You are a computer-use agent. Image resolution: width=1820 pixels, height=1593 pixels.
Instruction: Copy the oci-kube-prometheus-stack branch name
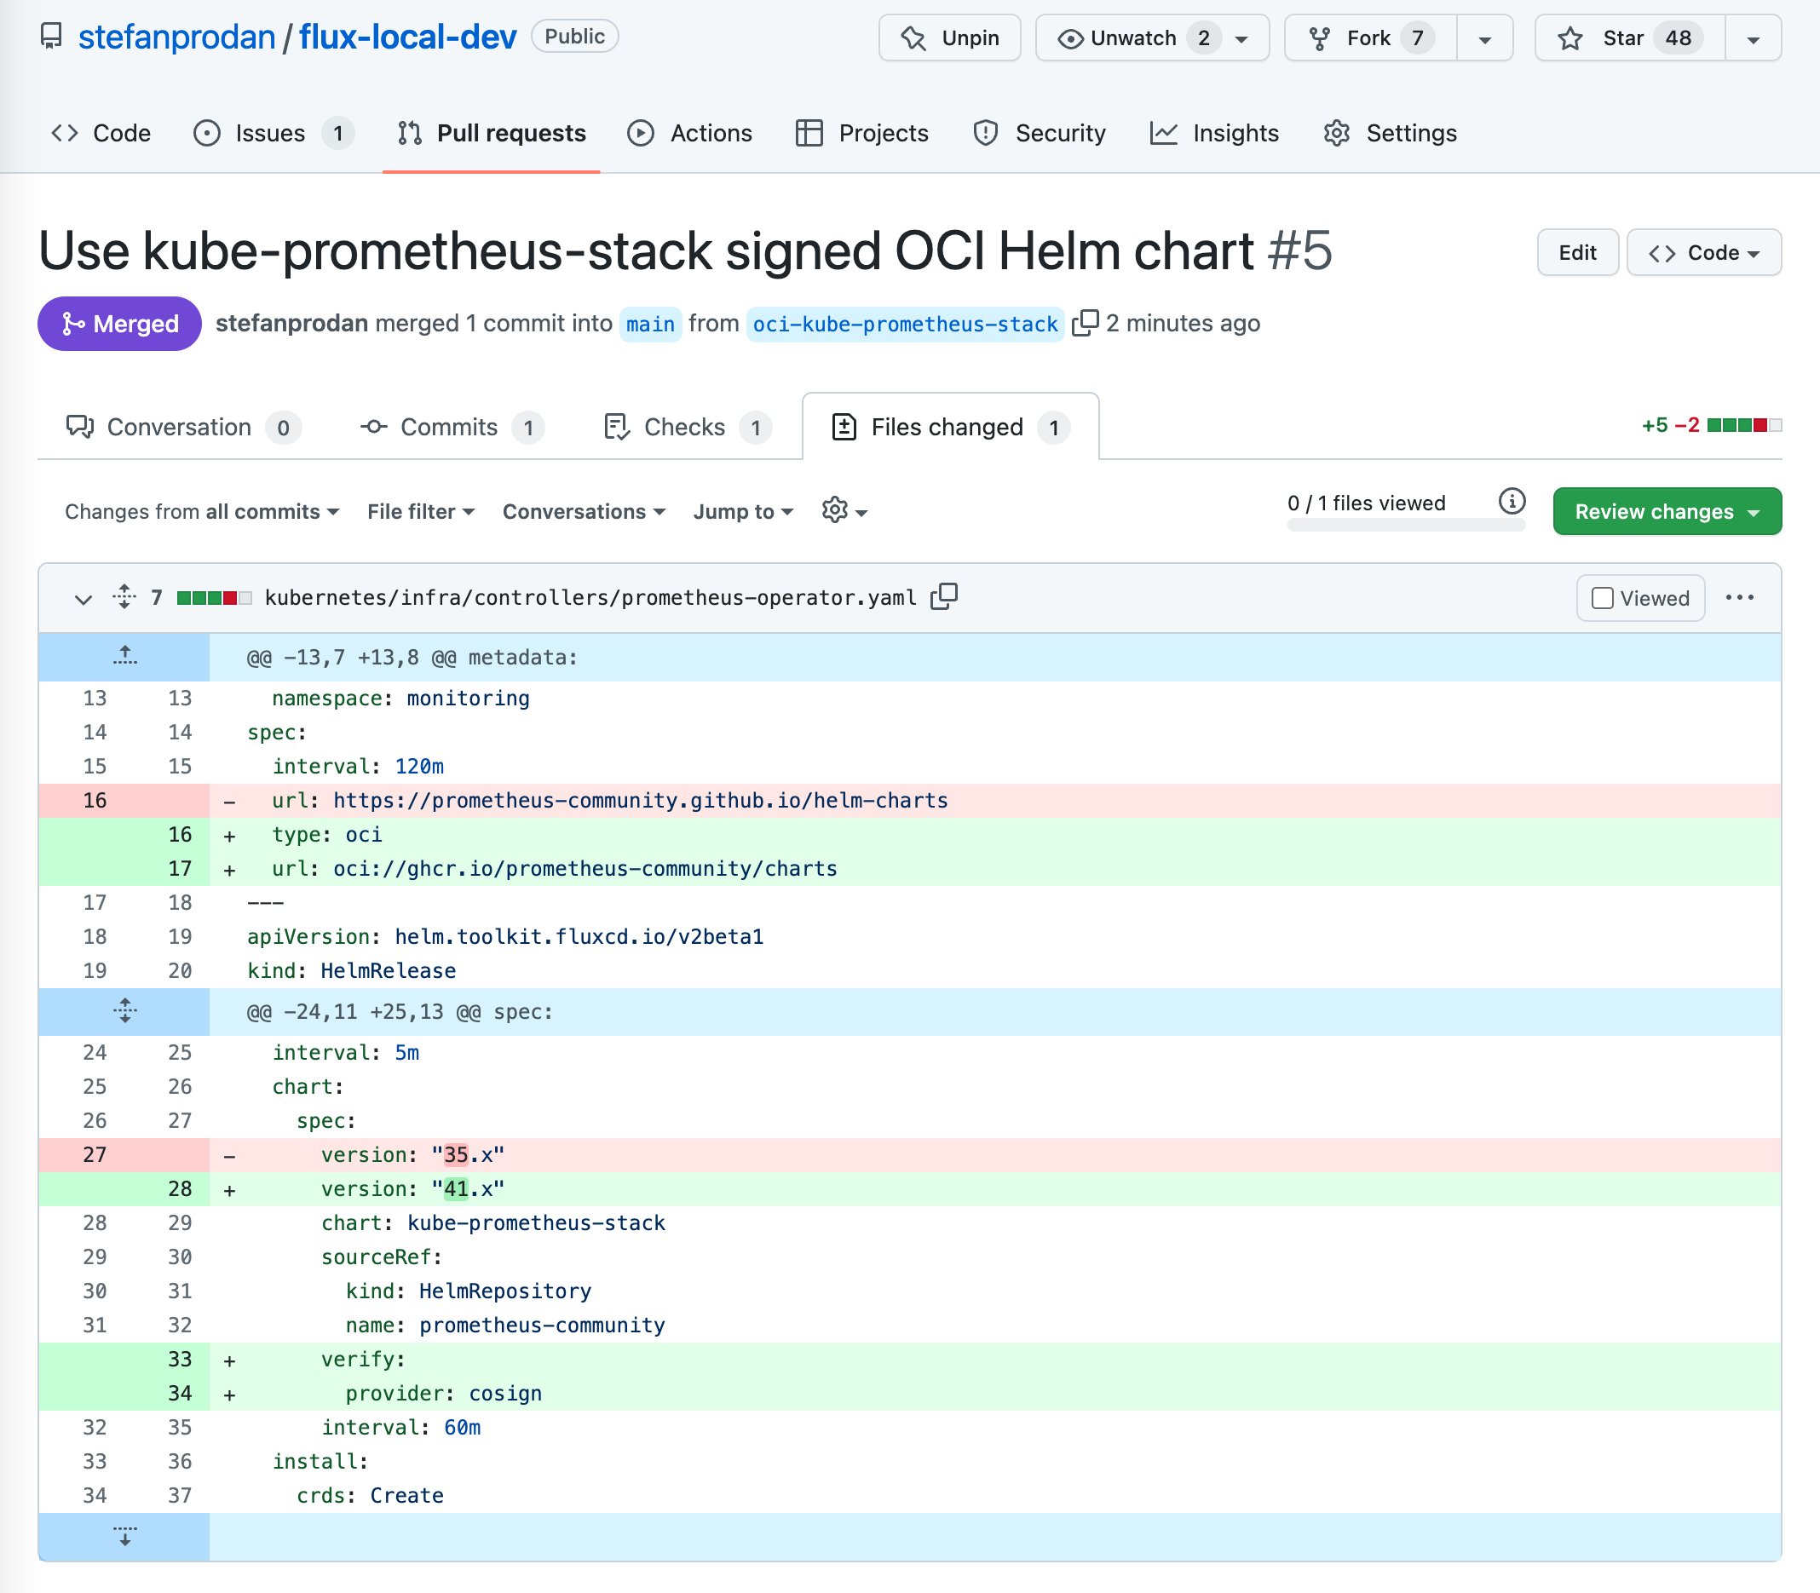point(1084,324)
